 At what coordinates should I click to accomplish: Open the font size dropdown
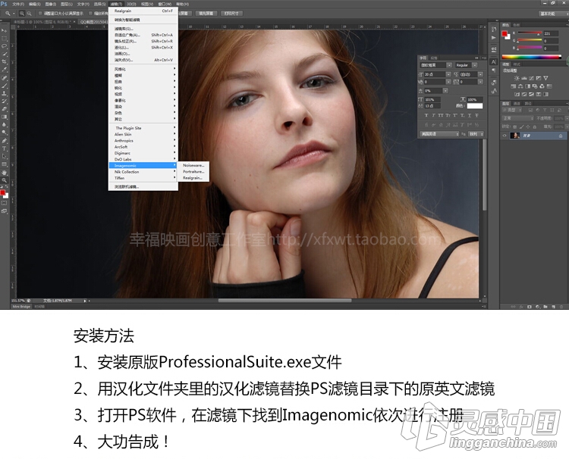(448, 74)
